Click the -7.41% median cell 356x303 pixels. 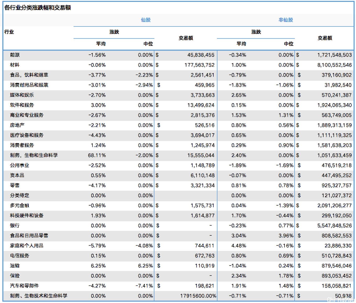pyautogui.click(x=144, y=286)
